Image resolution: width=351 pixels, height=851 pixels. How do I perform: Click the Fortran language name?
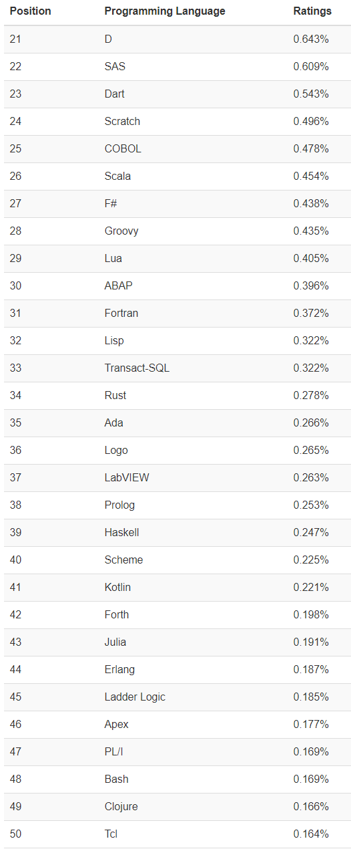(x=121, y=314)
